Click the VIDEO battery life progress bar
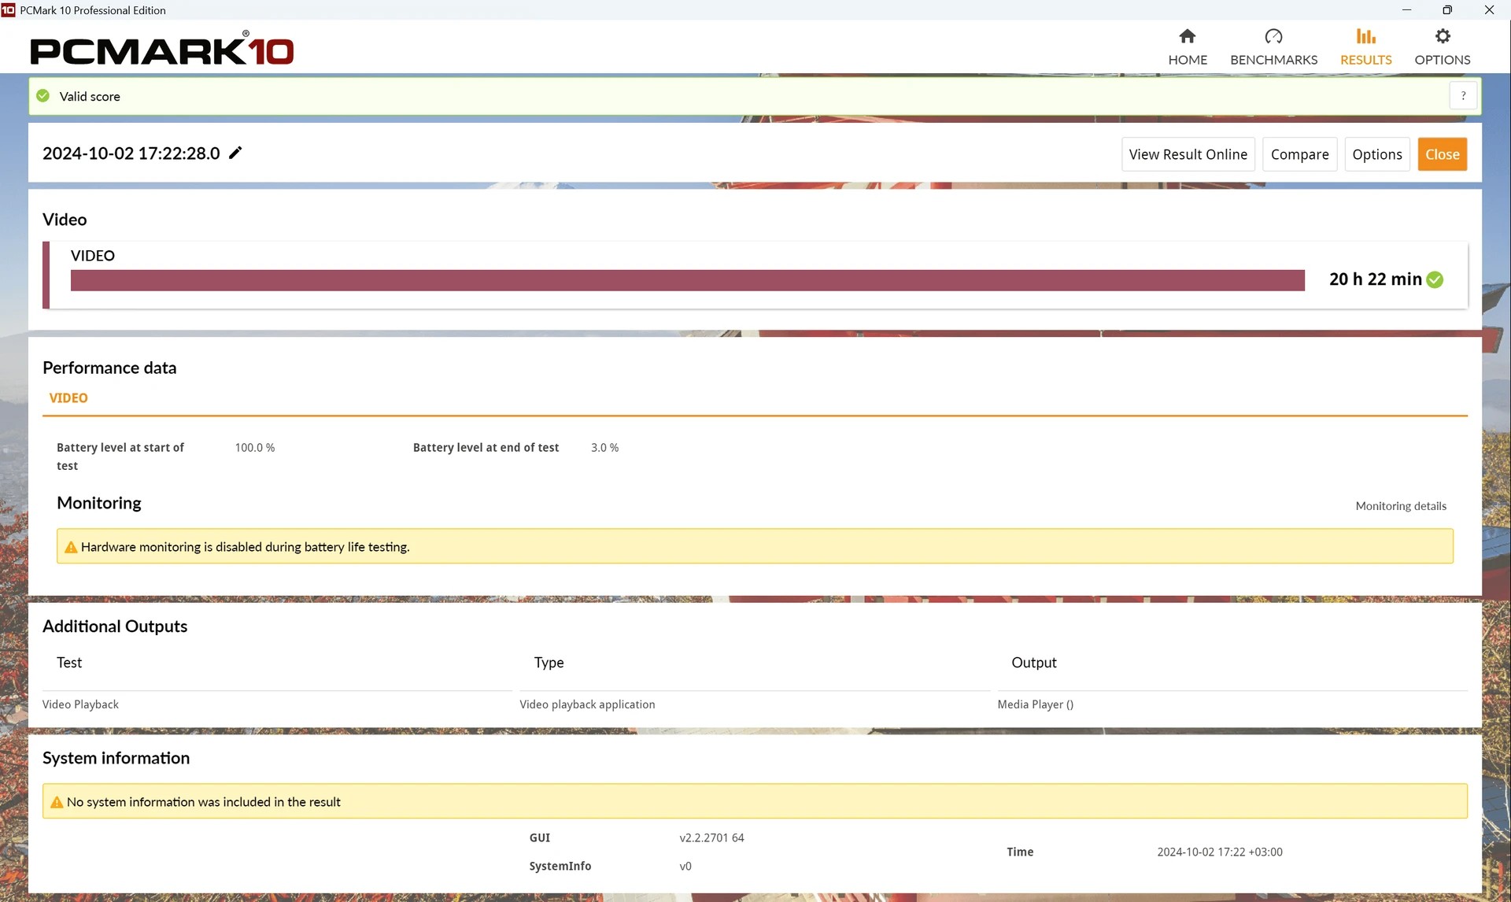This screenshot has height=902, width=1511. pos(686,280)
